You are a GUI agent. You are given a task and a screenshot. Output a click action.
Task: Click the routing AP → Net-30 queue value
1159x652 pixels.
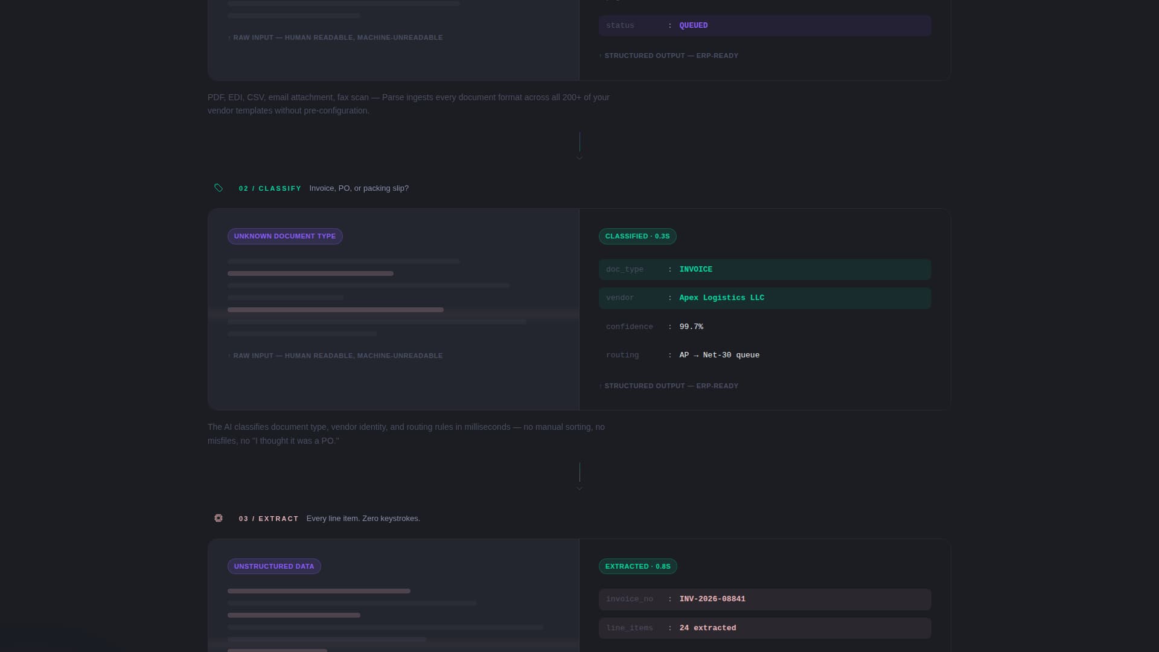(720, 355)
